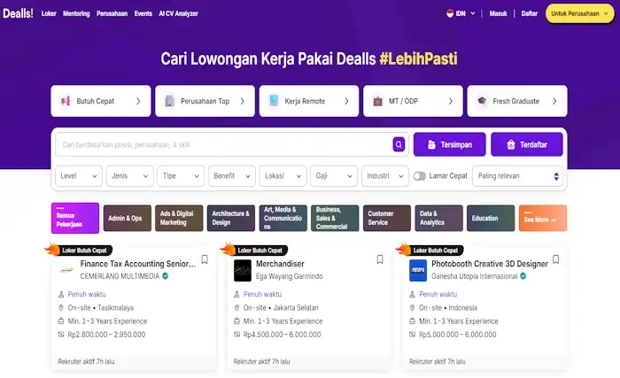This screenshot has height=378, width=620.
Task: Click the Ega Wayang Garmindo company logo
Action: tap(243, 271)
